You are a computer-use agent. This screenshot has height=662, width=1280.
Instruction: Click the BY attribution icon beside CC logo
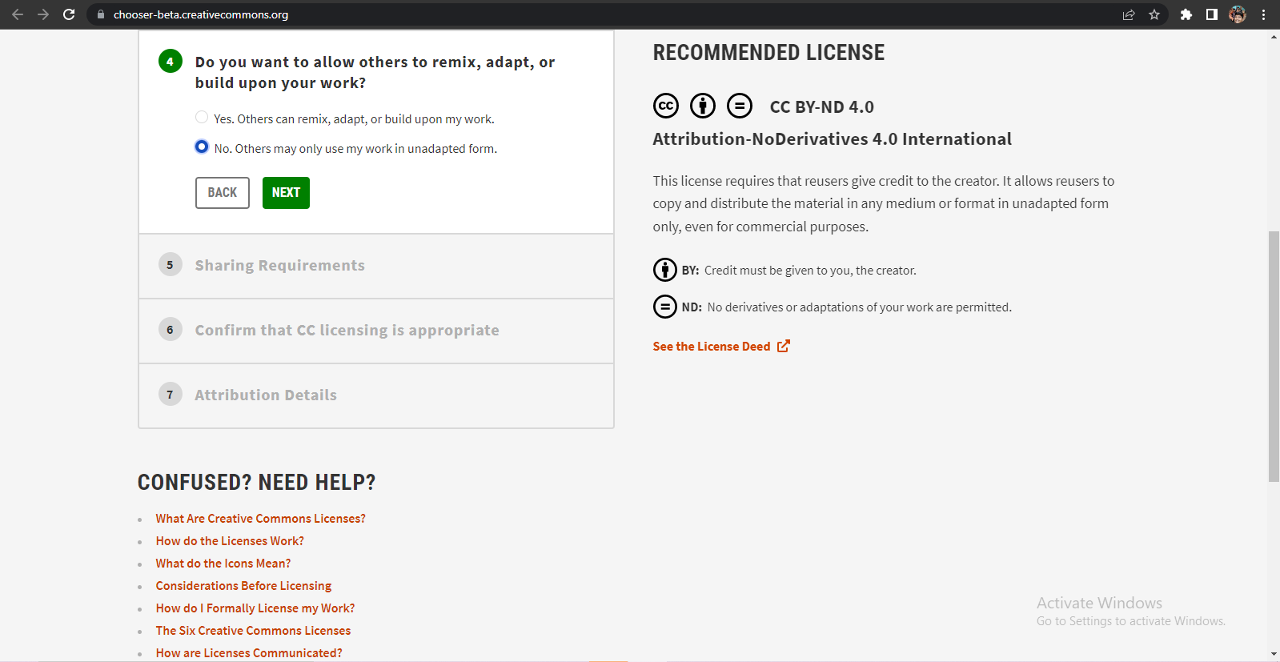(703, 106)
